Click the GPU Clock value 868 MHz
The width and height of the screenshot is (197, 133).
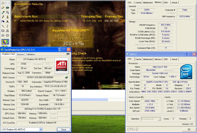[x=22, y=113]
